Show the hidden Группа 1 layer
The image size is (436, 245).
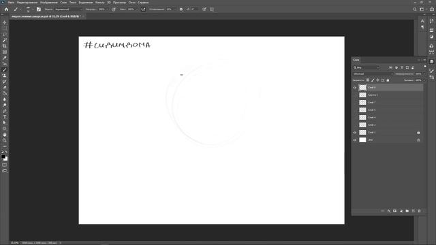(x=355, y=95)
